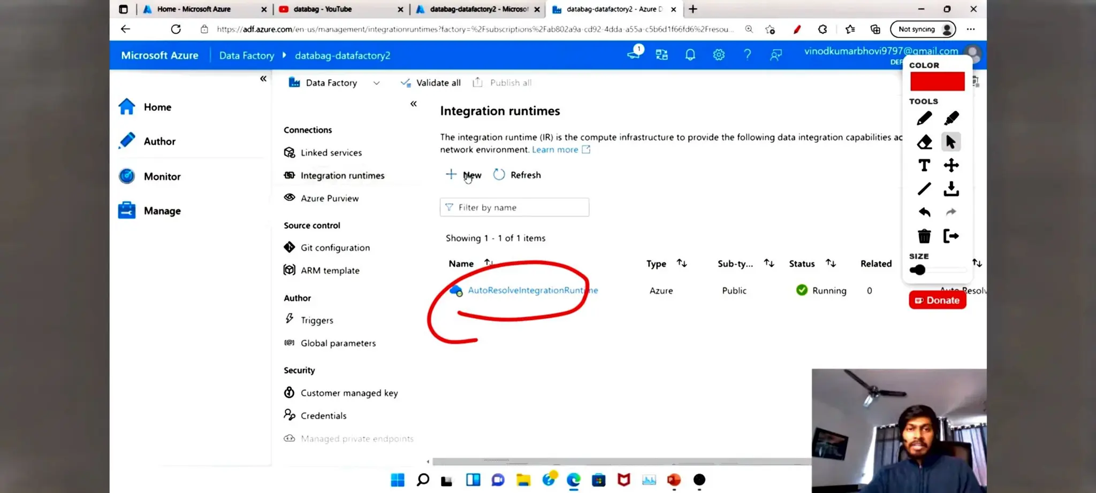Collapse the Manage settings side panel
The image size is (1096, 493).
tap(414, 104)
